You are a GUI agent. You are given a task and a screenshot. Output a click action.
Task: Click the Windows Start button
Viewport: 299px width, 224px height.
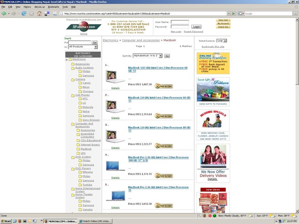click(6, 221)
